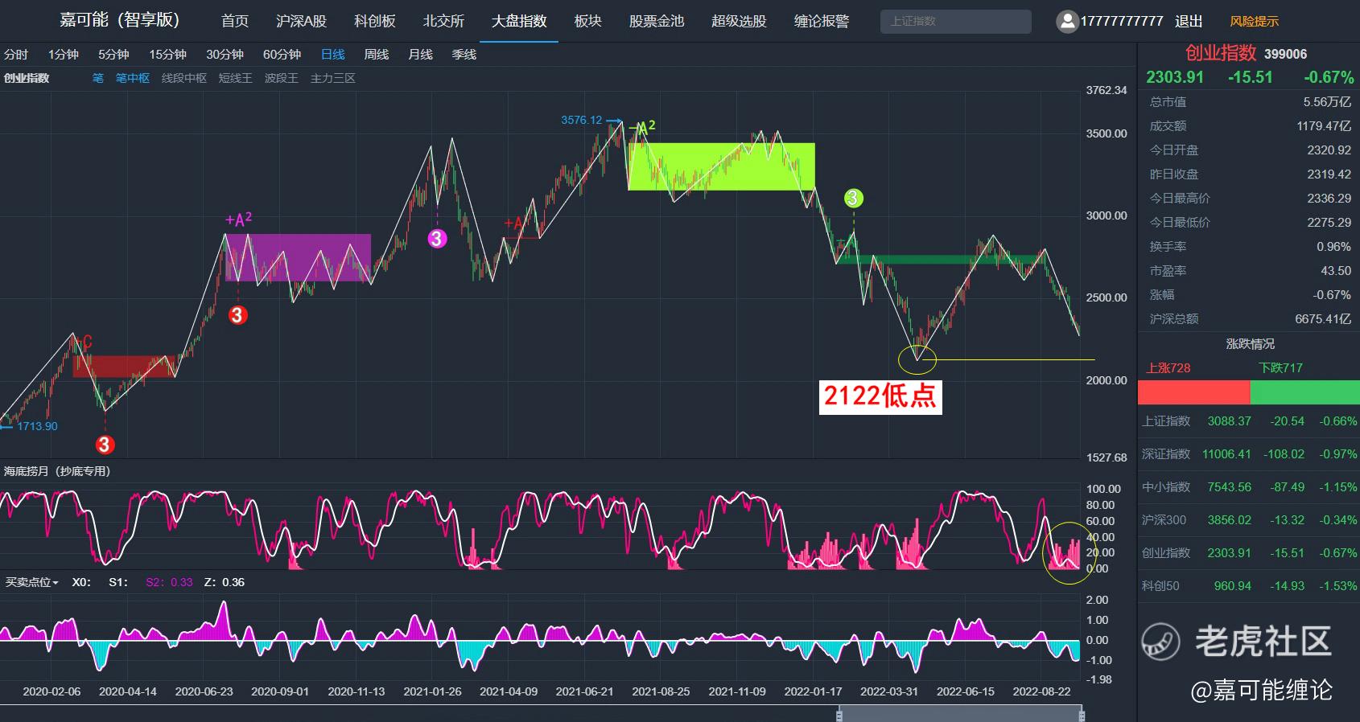Viewport: 1360px width, 722px height.
Task: Switch chart to 季线 quarterly period
Action: coord(464,55)
